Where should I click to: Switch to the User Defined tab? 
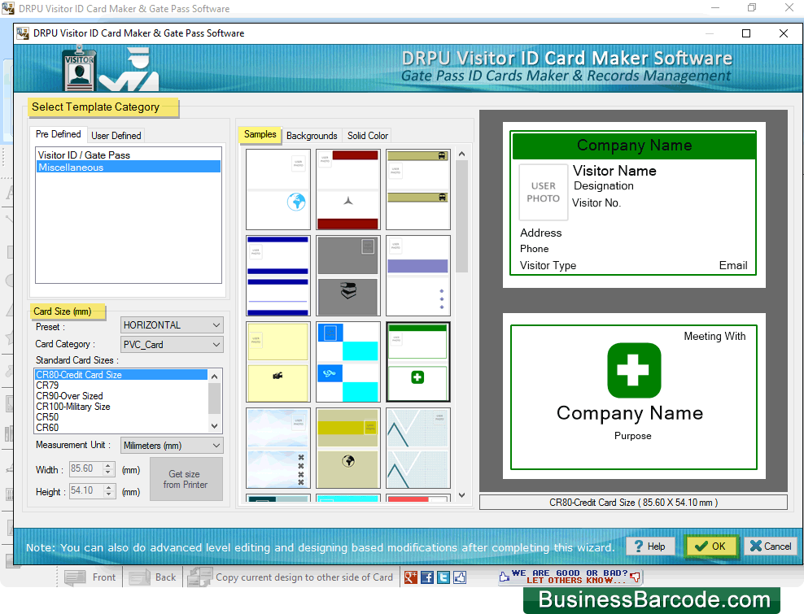[116, 135]
